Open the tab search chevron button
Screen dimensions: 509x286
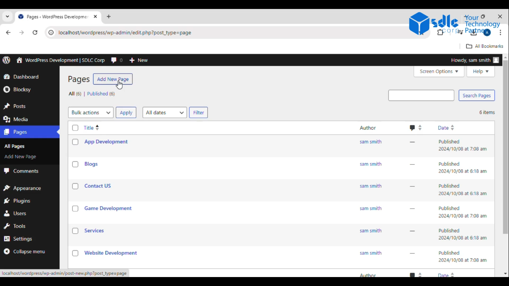[7, 16]
